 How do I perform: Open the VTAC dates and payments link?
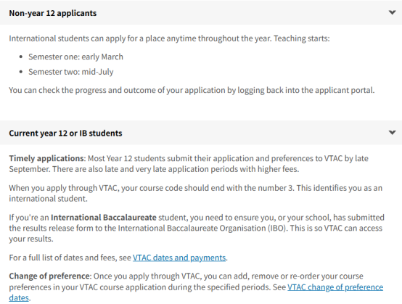[x=179, y=258]
